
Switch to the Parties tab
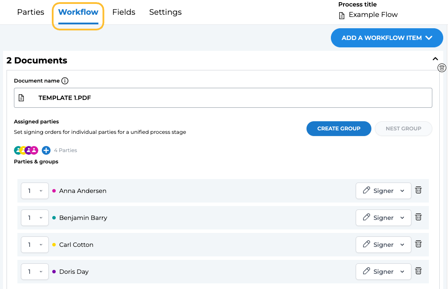(x=30, y=12)
